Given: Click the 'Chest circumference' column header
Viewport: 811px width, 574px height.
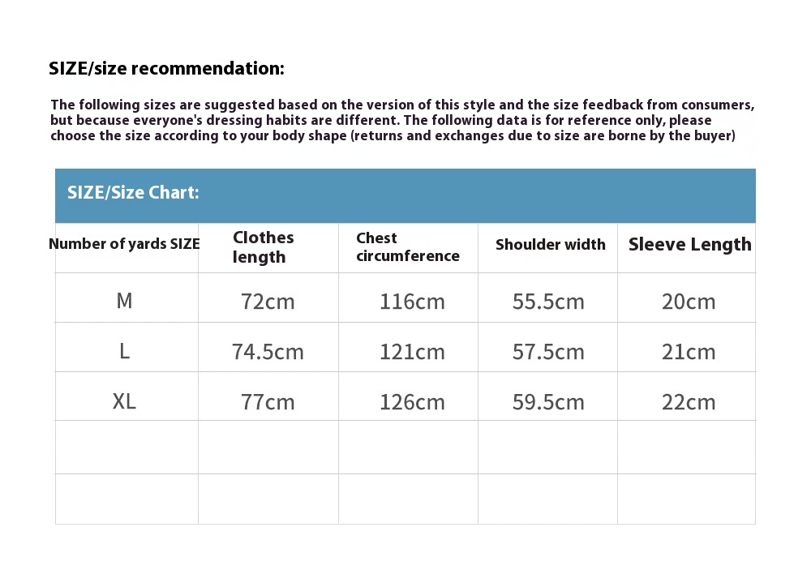Looking at the screenshot, I should pyautogui.click(x=407, y=247).
